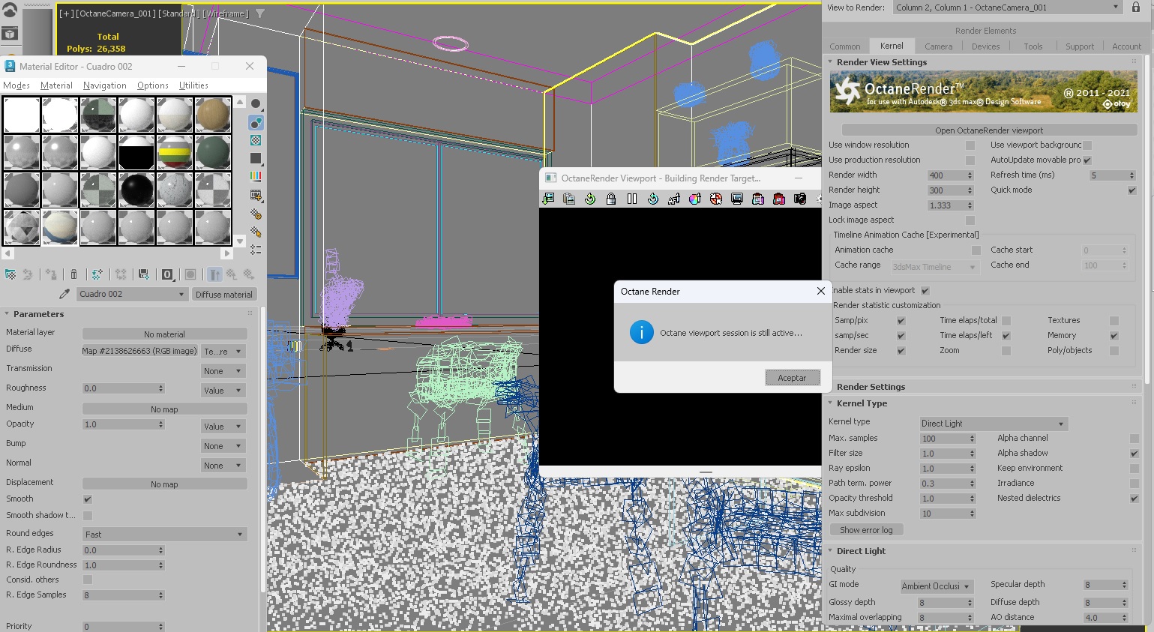1154x632 pixels.
Task: Open Cuadro 002 material name dropdown
Action: pyautogui.click(x=132, y=294)
